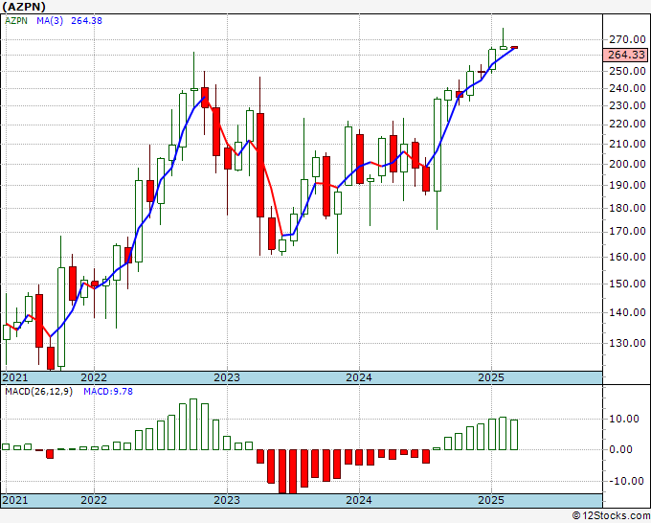Image resolution: width=651 pixels, height=523 pixels.
Task: Click the 190.00 price axis label
Action: tap(627, 185)
